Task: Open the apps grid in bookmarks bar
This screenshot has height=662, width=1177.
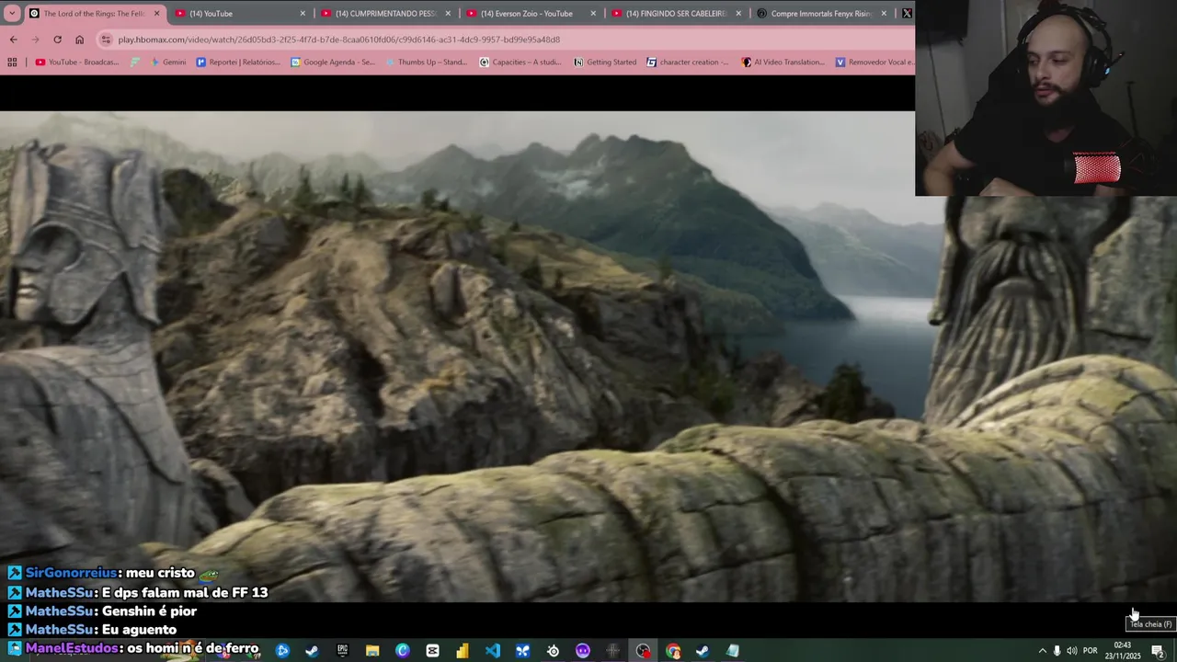Action: [x=12, y=63]
